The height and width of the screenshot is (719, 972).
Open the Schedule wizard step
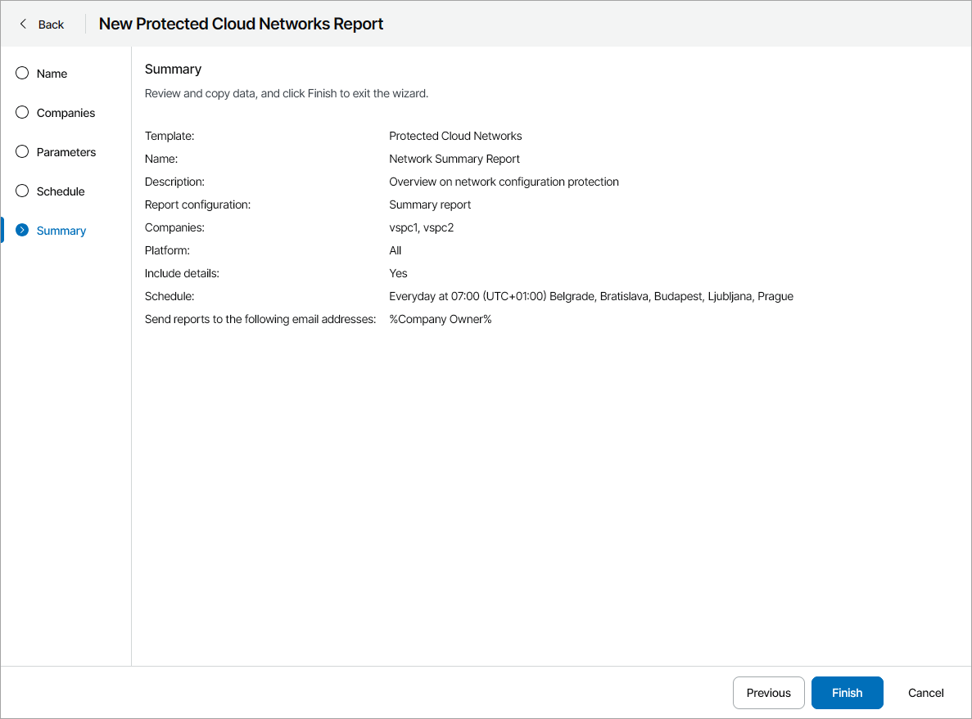(x=61, y=191)
